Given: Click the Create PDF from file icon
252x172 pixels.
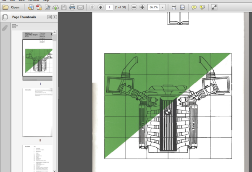Looking at the screenshot, I should (x=31, y=7).
